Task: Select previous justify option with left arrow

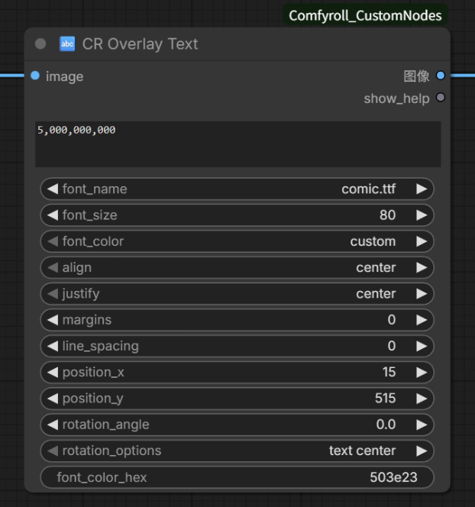Action: (53, 294)
